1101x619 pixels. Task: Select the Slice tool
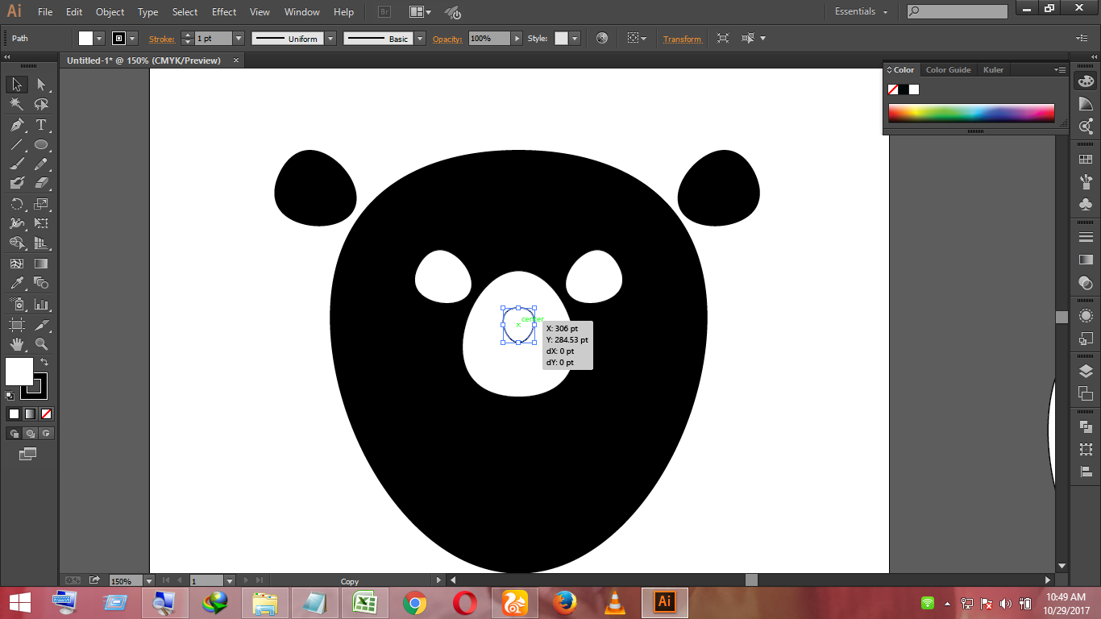click(x=41, y=325)
